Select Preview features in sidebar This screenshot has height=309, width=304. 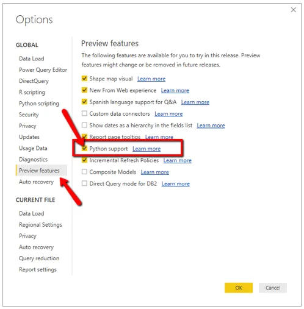(42, 170)
